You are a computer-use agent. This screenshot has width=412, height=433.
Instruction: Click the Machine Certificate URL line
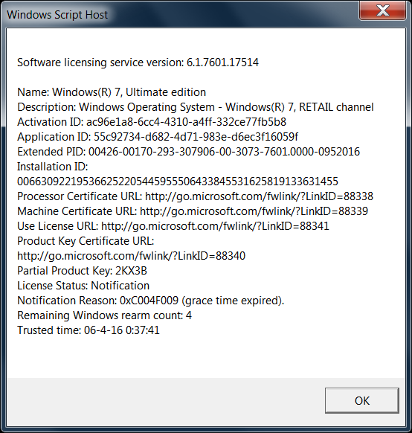coord(193,211)
